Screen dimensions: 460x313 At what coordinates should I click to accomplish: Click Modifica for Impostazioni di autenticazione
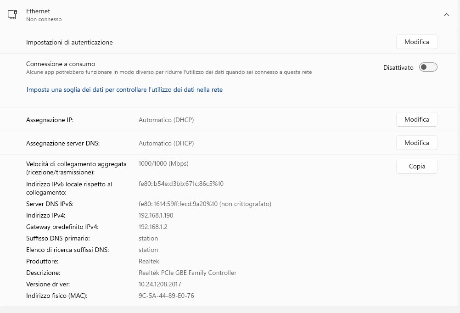(x=416, y=42)
